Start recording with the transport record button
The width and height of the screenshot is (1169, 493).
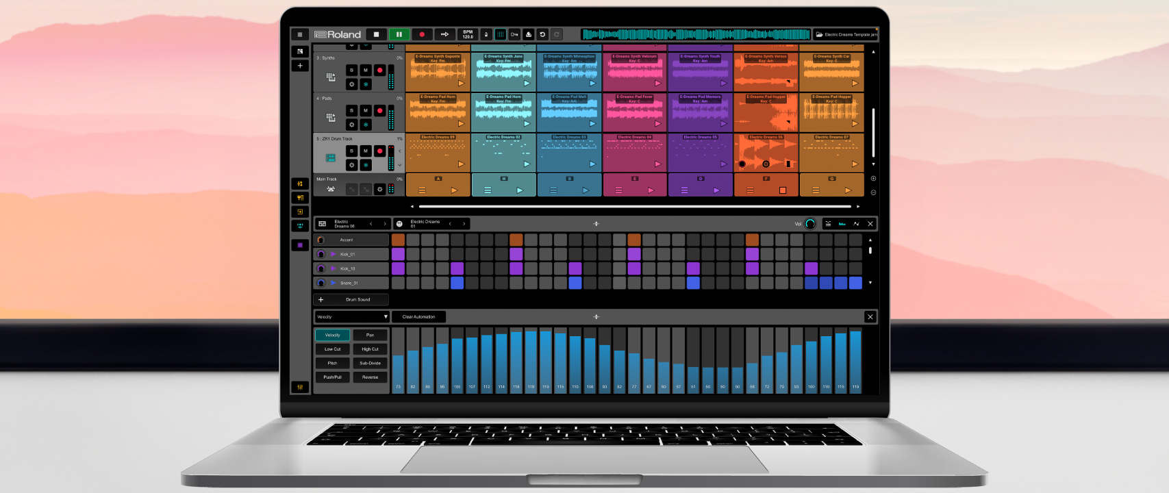coord(422,34)
